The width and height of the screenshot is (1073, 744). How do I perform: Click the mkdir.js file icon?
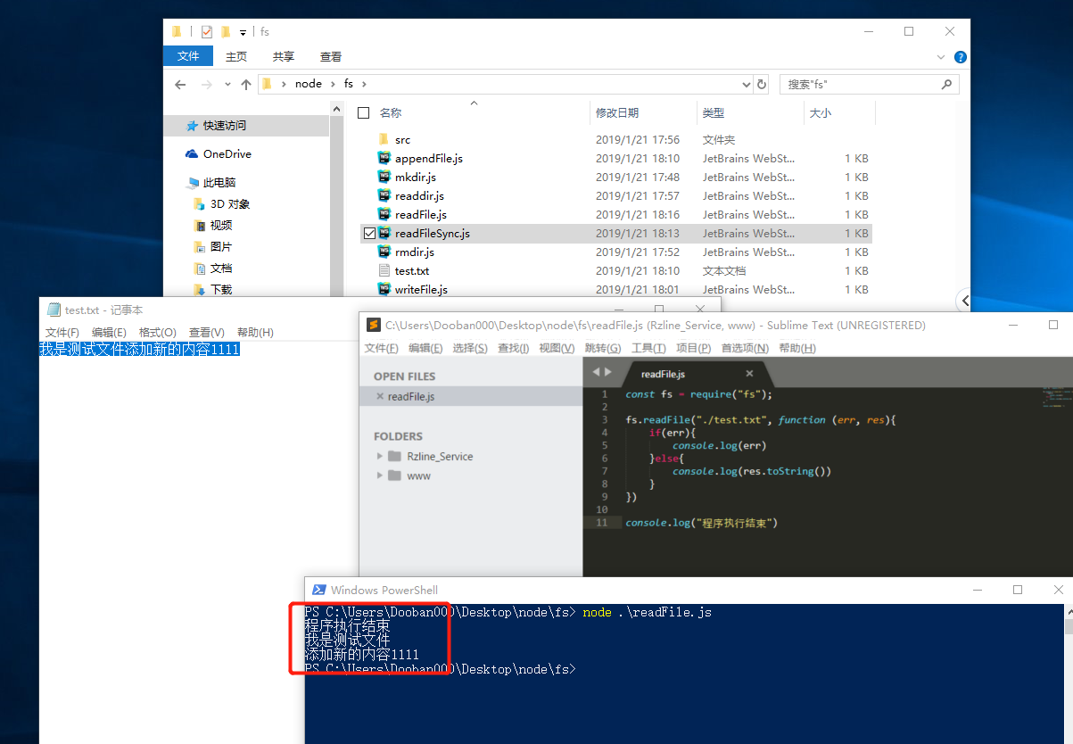384,178
